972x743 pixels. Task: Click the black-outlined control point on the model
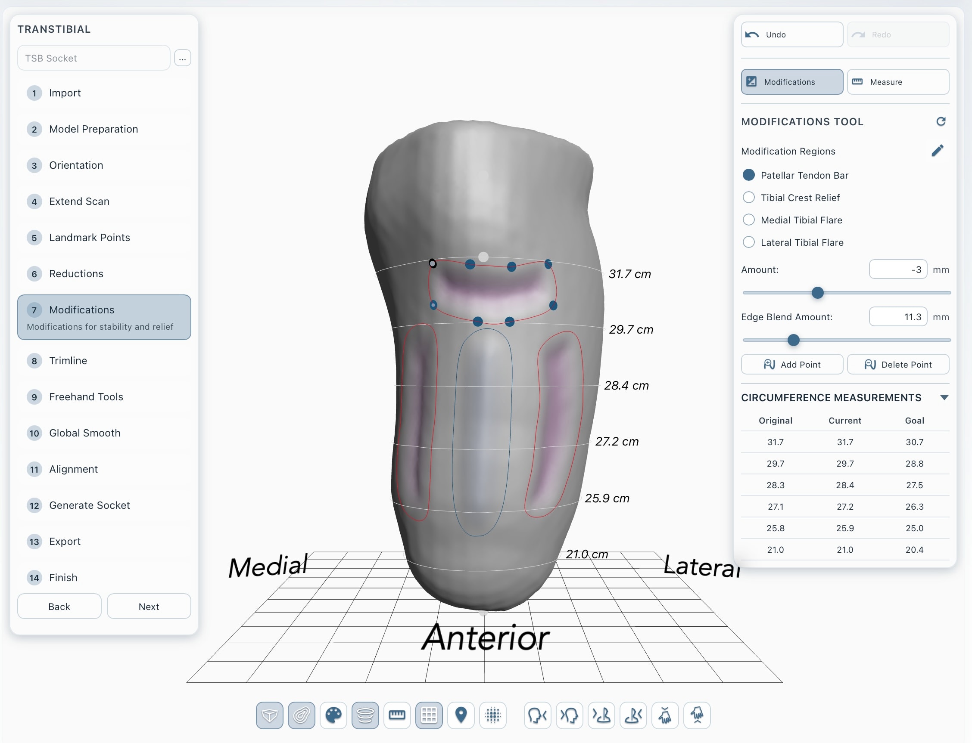pos(433,263)
